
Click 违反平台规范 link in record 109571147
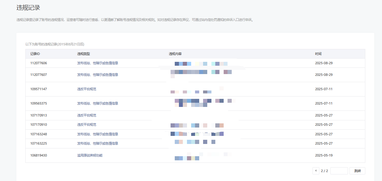click(86, 89)
